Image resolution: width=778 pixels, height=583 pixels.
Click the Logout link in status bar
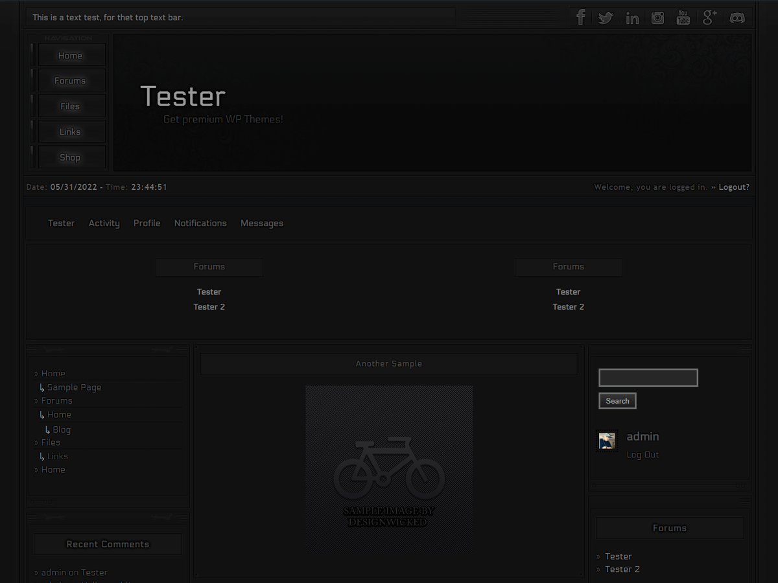[x=734, y=187]
